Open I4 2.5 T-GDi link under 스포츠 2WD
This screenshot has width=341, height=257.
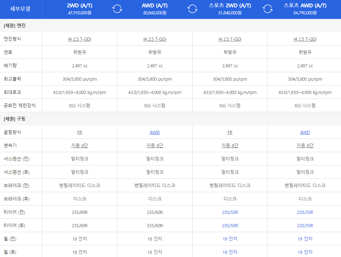[x=230, y=39]
